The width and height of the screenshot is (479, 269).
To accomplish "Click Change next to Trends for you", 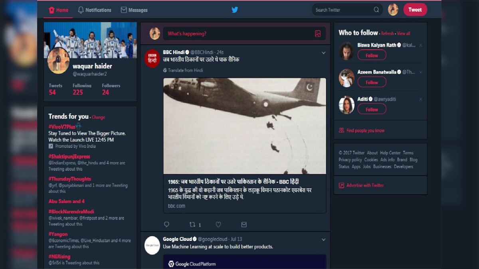I will [98, 117].
